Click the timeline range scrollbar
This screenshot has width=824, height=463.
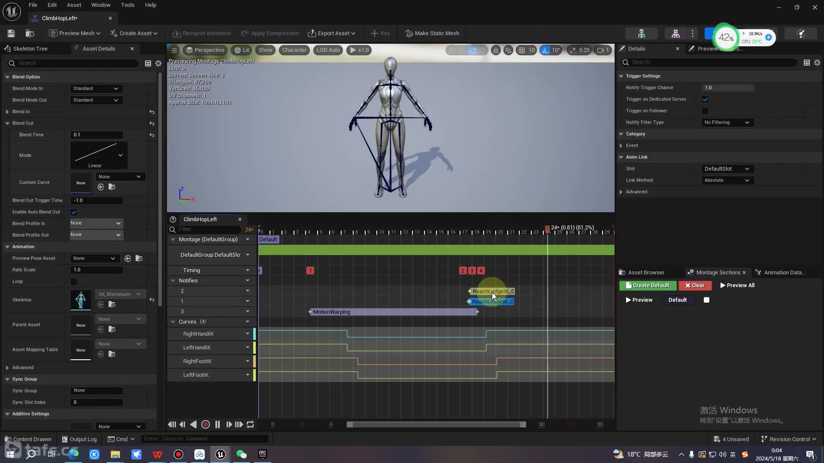436,425
